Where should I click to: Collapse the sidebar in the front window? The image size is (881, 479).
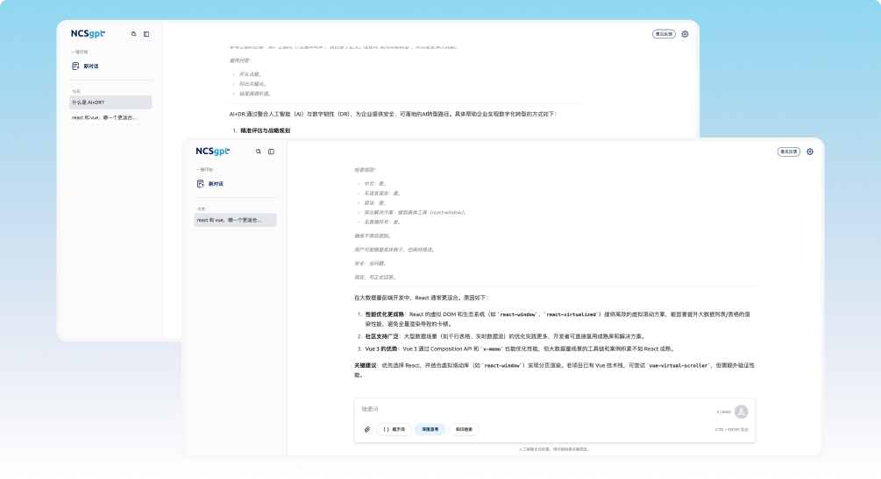point(271,151)
